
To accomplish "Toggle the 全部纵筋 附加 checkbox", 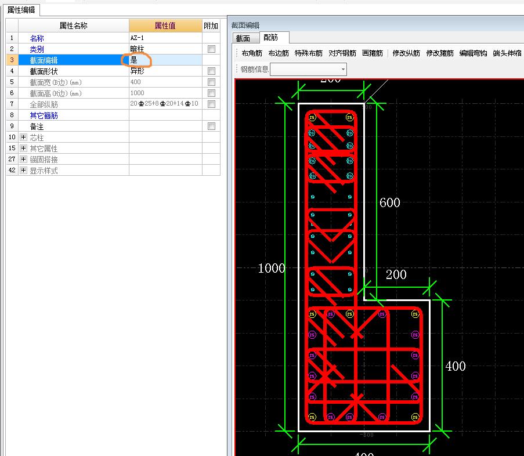I will (211, 104).
